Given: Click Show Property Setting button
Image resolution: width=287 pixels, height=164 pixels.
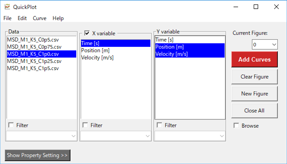Looking at the screenshot, I should point(38,155).
